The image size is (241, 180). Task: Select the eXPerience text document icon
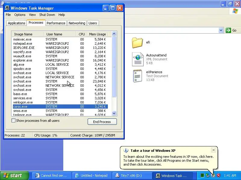[137, 76]
